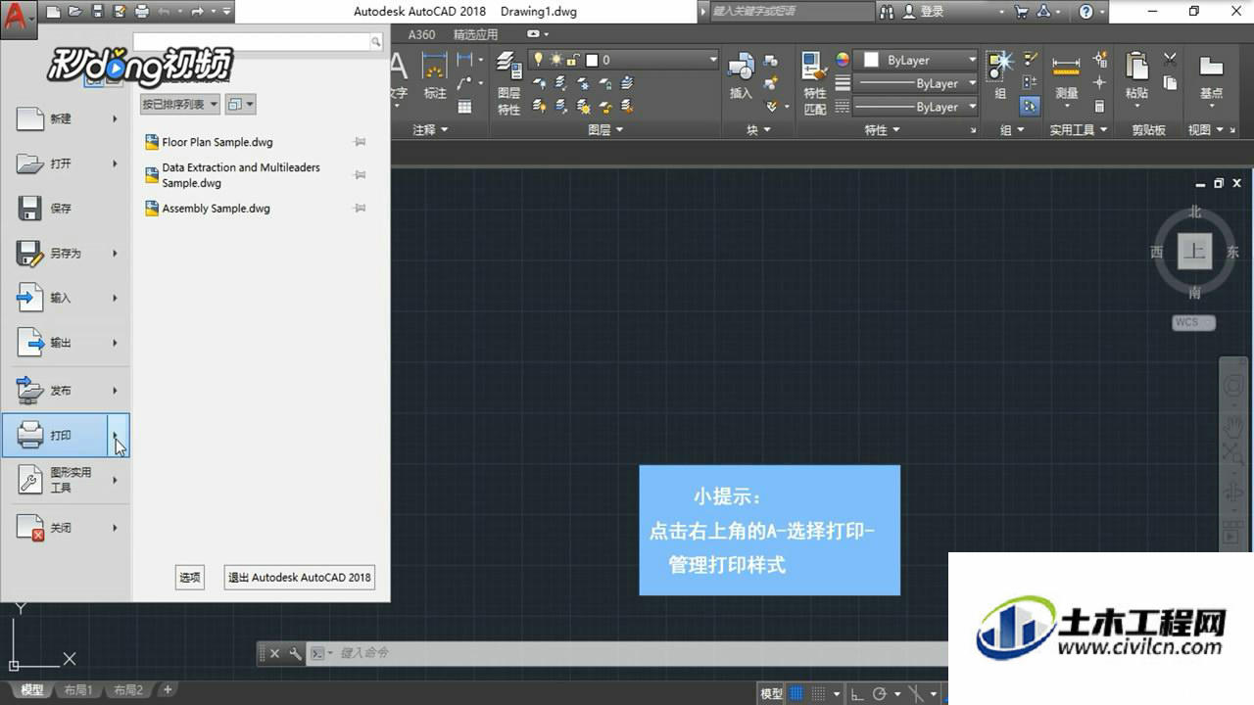Open Assembly Sample.dwg from recent documents
The height and width of the screenshot is (705, 1254).
click(216, 209)
